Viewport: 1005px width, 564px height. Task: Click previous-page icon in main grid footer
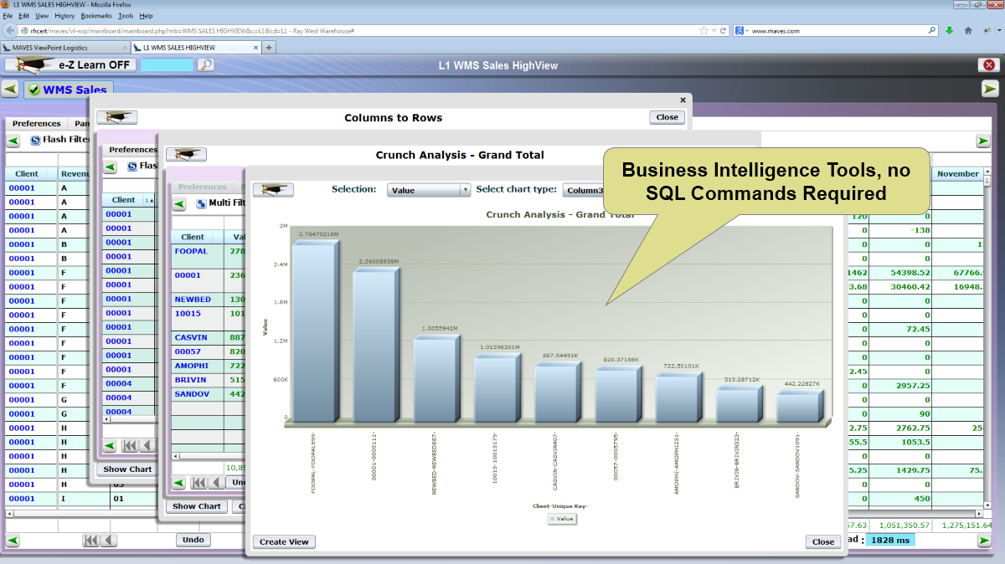(109, 541)
